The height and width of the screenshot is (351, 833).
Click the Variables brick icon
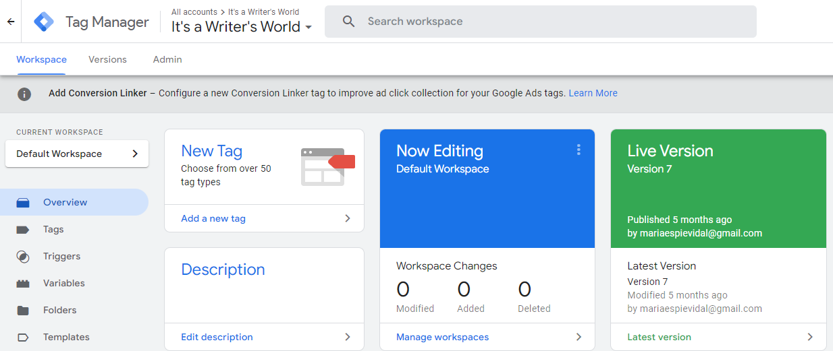coord(23,283)
